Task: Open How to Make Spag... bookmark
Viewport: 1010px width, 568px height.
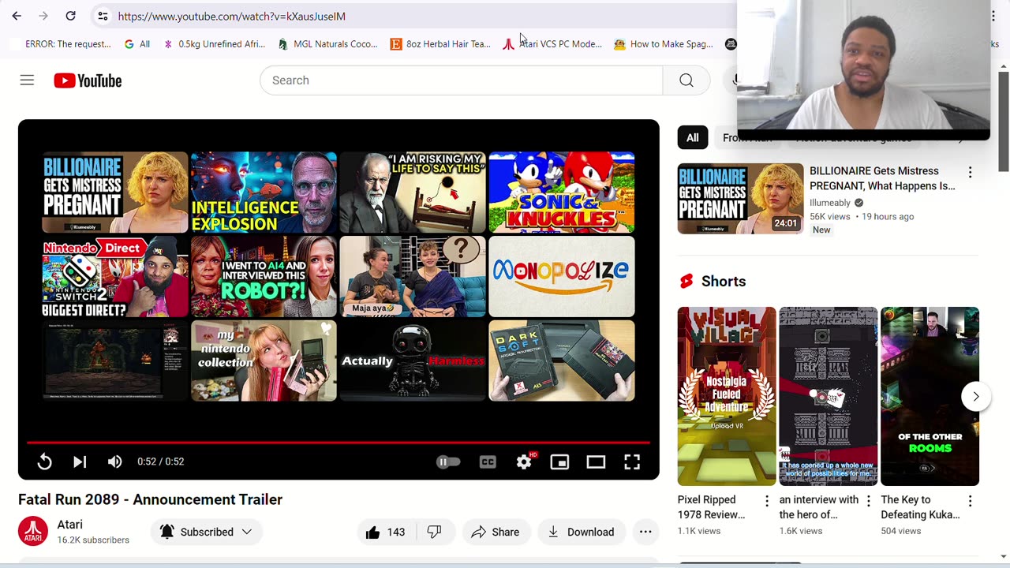Action: pos(664,44)
